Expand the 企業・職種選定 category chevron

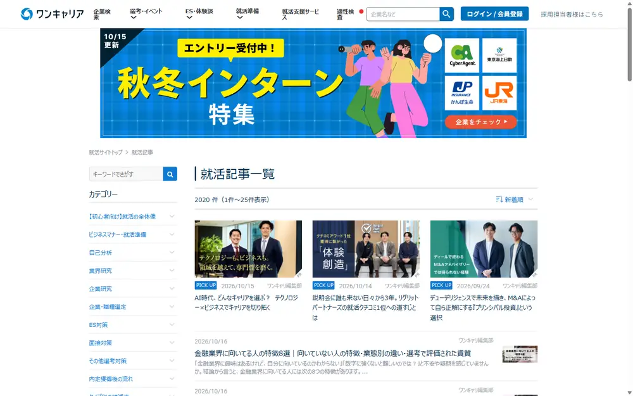click(x=172, y=307)
